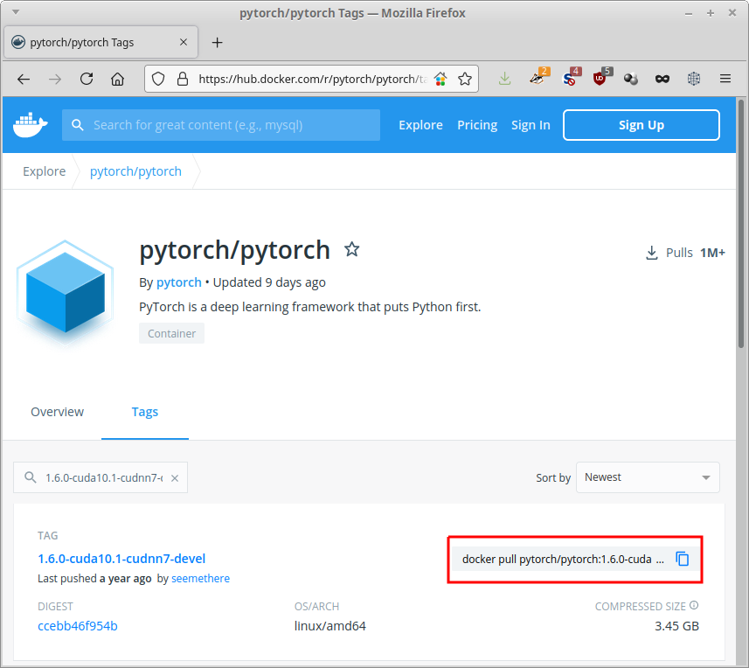
Task: Click the page vertical scrollbar
Action: pyautogui.click(x=741, y=224)
